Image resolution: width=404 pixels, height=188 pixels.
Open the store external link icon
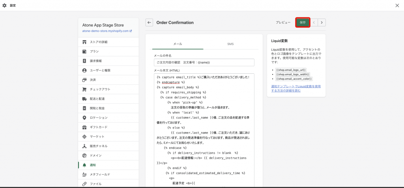(x=131, y=31)
